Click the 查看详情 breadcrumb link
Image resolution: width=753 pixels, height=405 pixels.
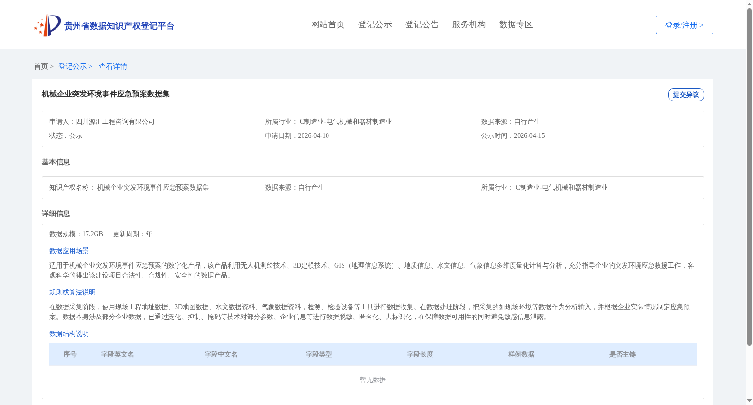[x=113, y=66]
